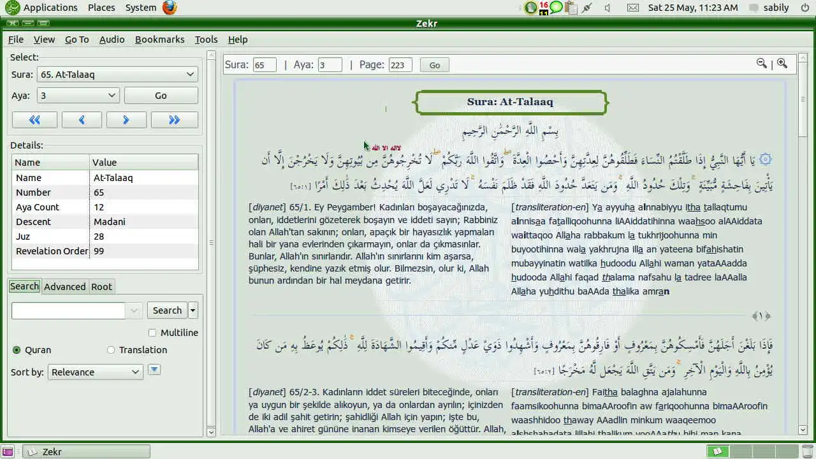Switch to first workspace in pager
This screenshot has height=459, width=816.
coord(718,451)
